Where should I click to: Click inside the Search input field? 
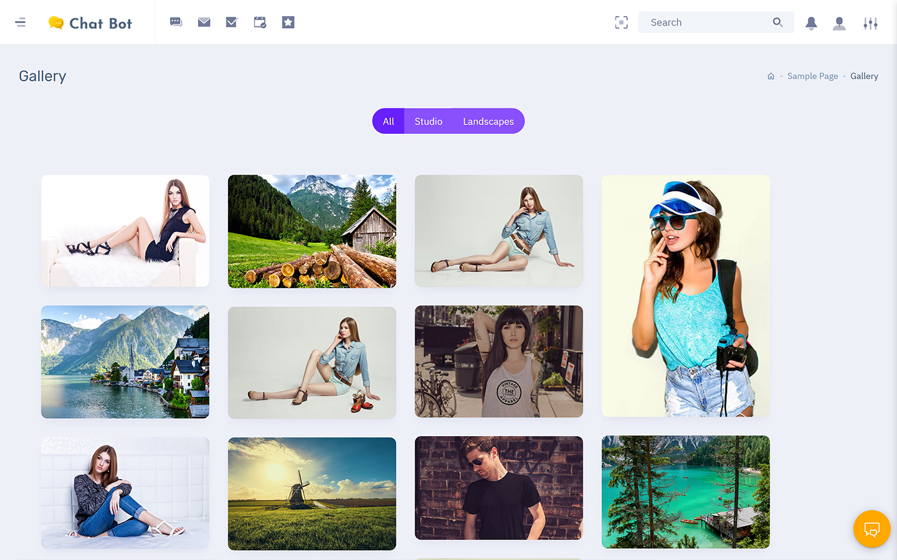704,22
